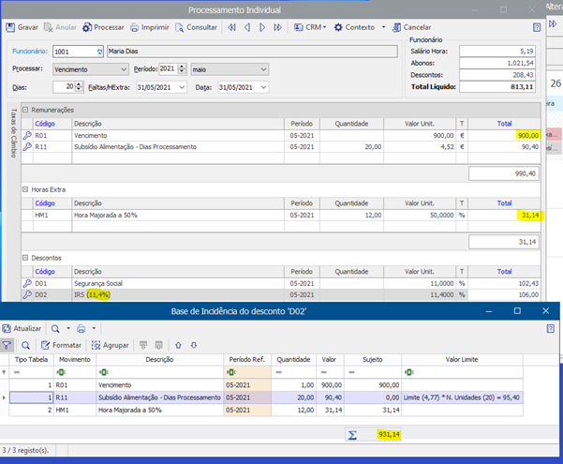Go to first record arrow
Image resolution: width=563 pixels, height=464 pixels.
231,27
